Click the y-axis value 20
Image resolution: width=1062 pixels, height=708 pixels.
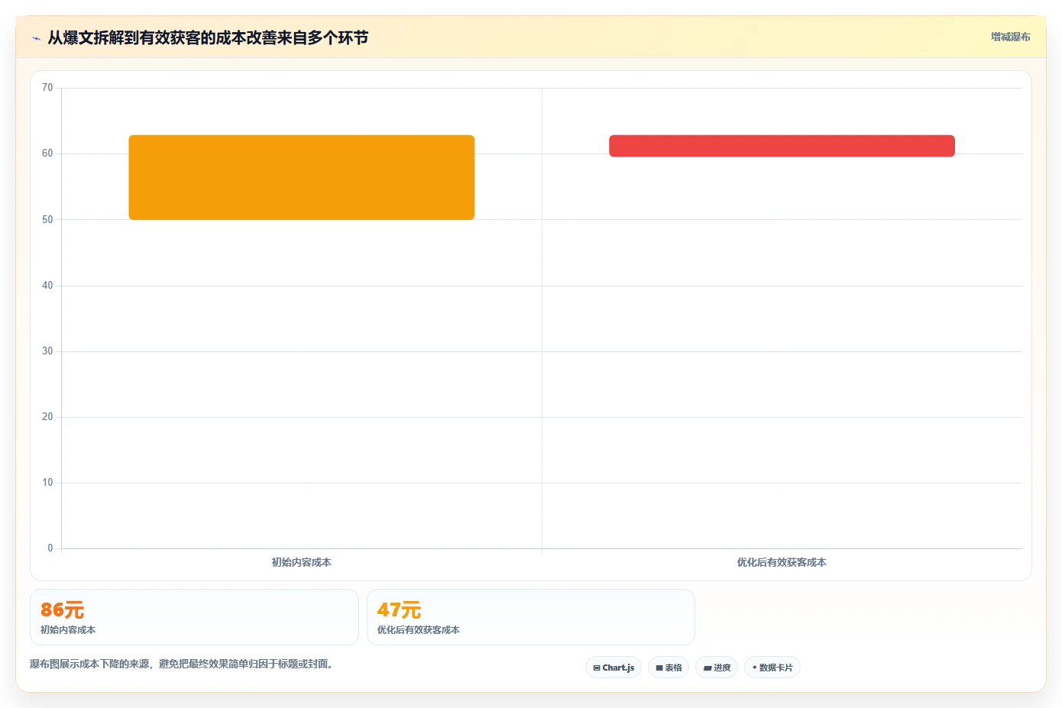point(47,417)
